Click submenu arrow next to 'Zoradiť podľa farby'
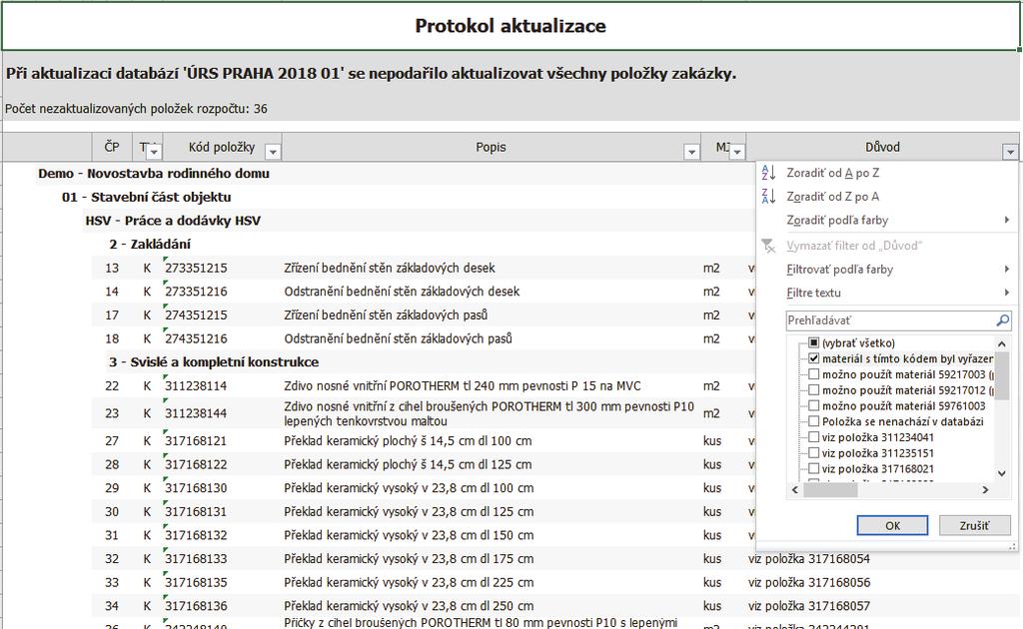Screen dimensions: 1023x629 (1007, 221)
